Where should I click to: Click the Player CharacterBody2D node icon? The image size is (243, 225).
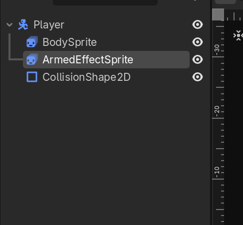coord(23,24)
